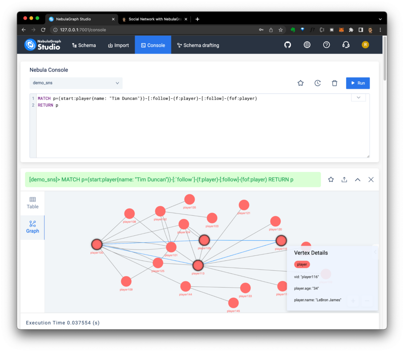The height and width of the screenshot is (352, 404).
Task: Click the support headset icon
Action: click(346, 45)
